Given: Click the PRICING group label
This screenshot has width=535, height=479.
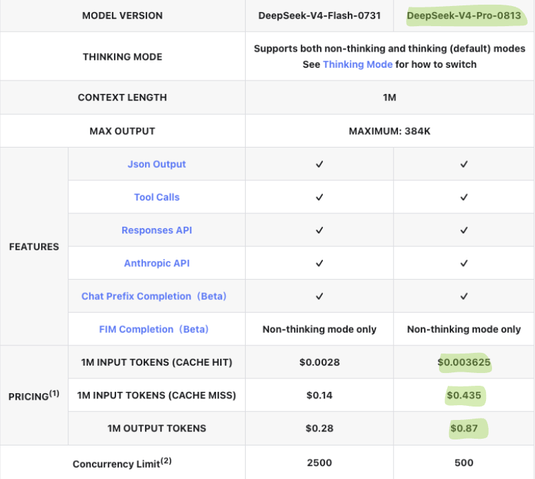Looking at the screenshot, I should (x=34, y=396).
